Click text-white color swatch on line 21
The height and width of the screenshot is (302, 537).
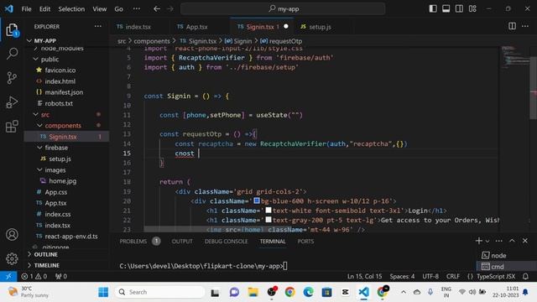(268, 211)
